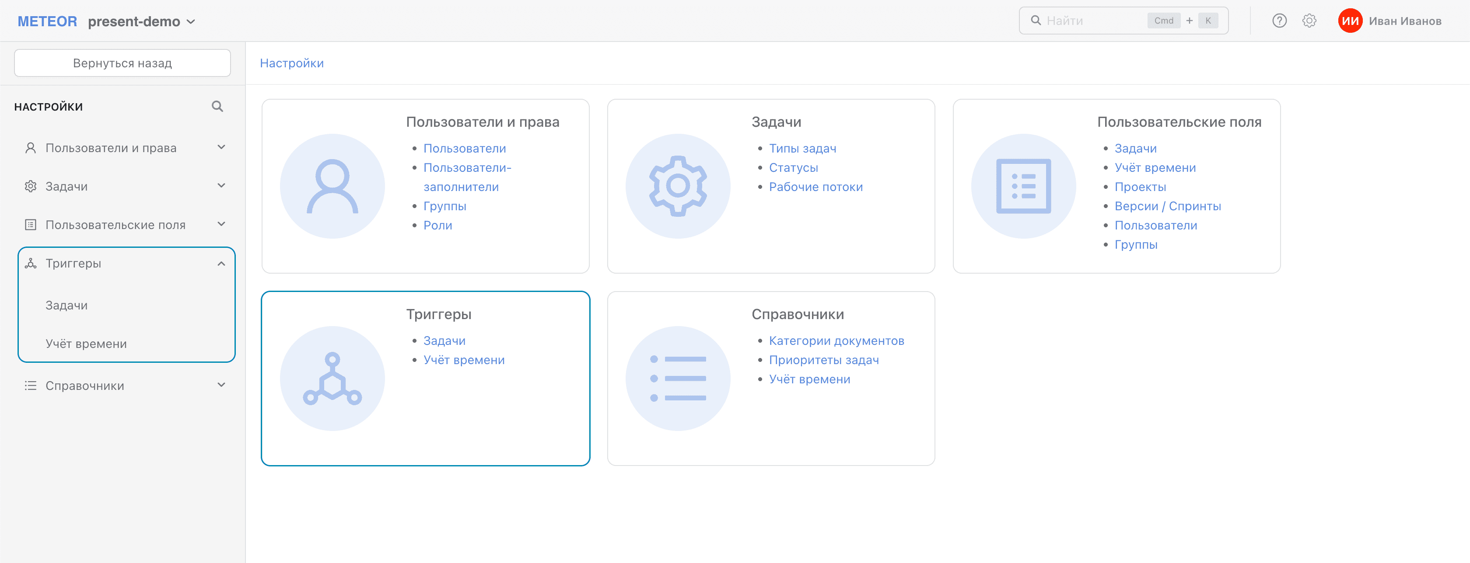Open the Пользователи-заполнители link
This screenshot has width=1470, height=563.
467,177
